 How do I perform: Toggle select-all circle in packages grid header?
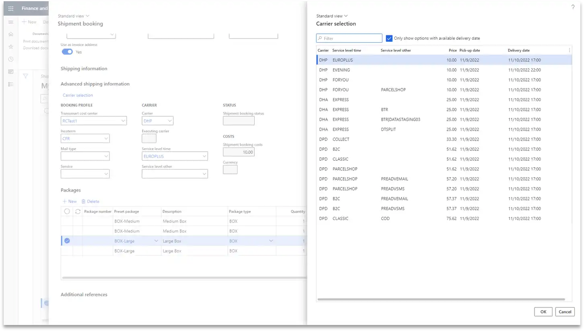click(x=67, y=211)
